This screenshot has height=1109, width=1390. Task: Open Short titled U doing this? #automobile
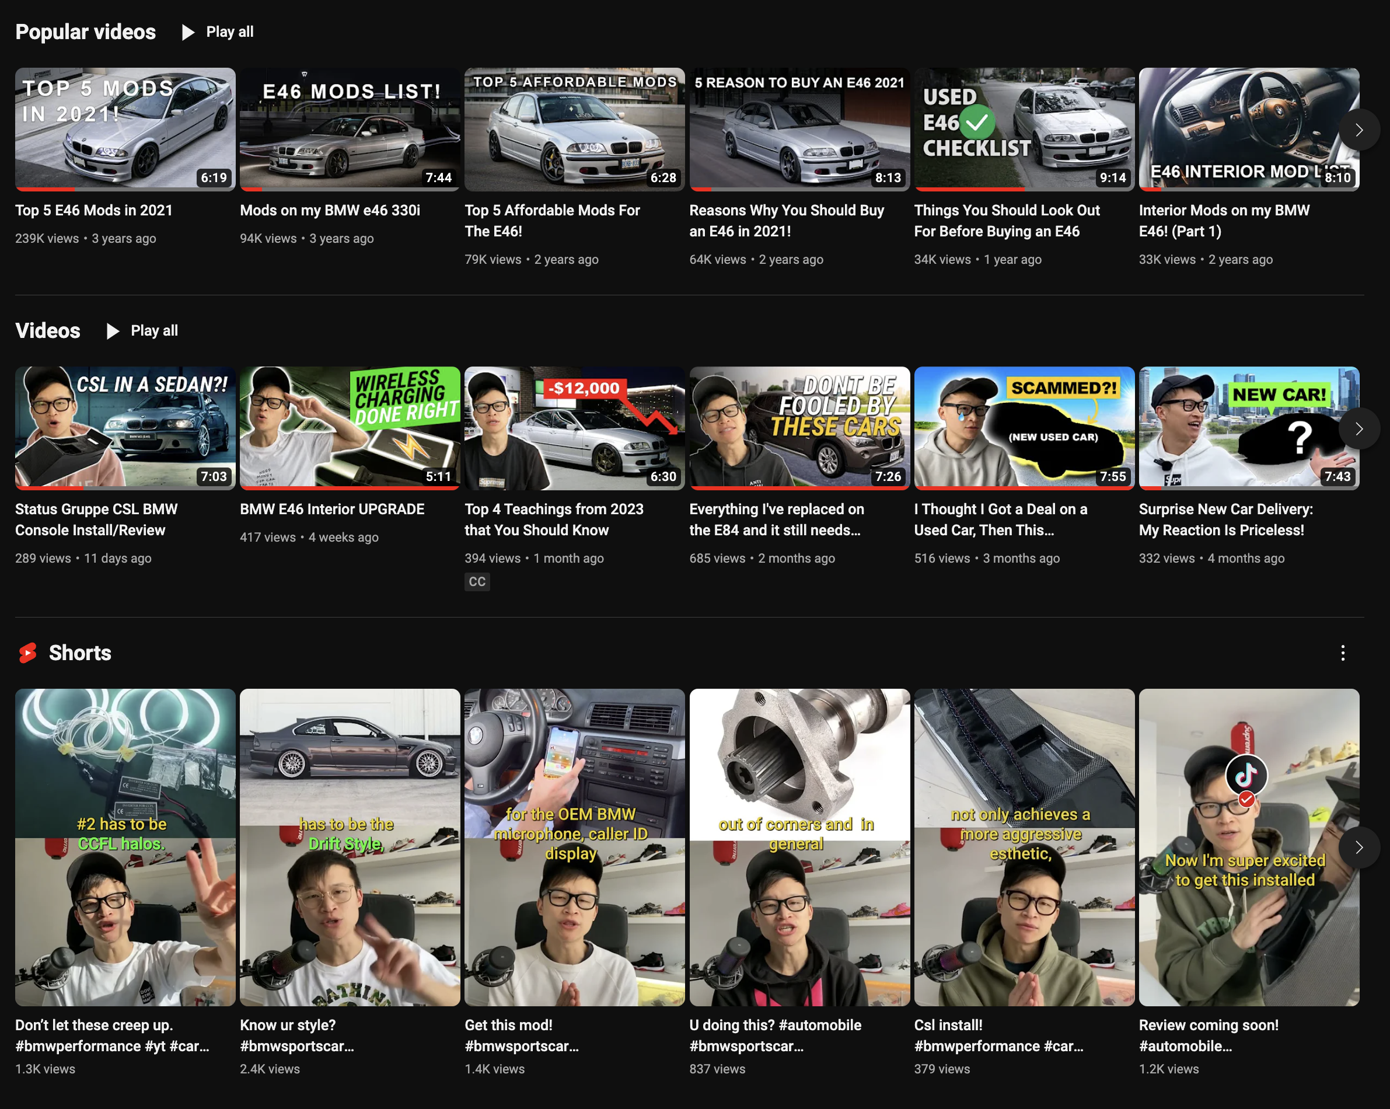(775, 1035)
